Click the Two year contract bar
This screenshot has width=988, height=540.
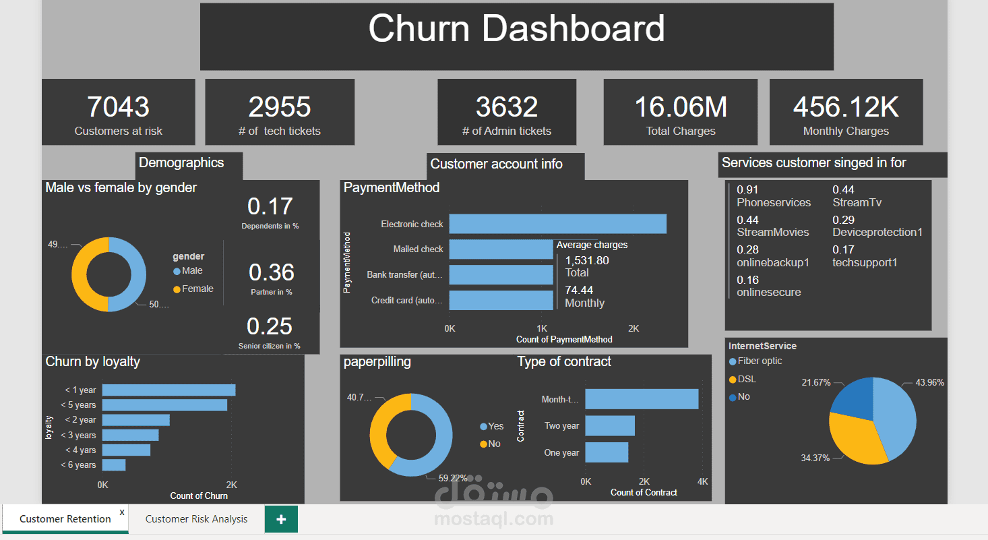(610, 425)
